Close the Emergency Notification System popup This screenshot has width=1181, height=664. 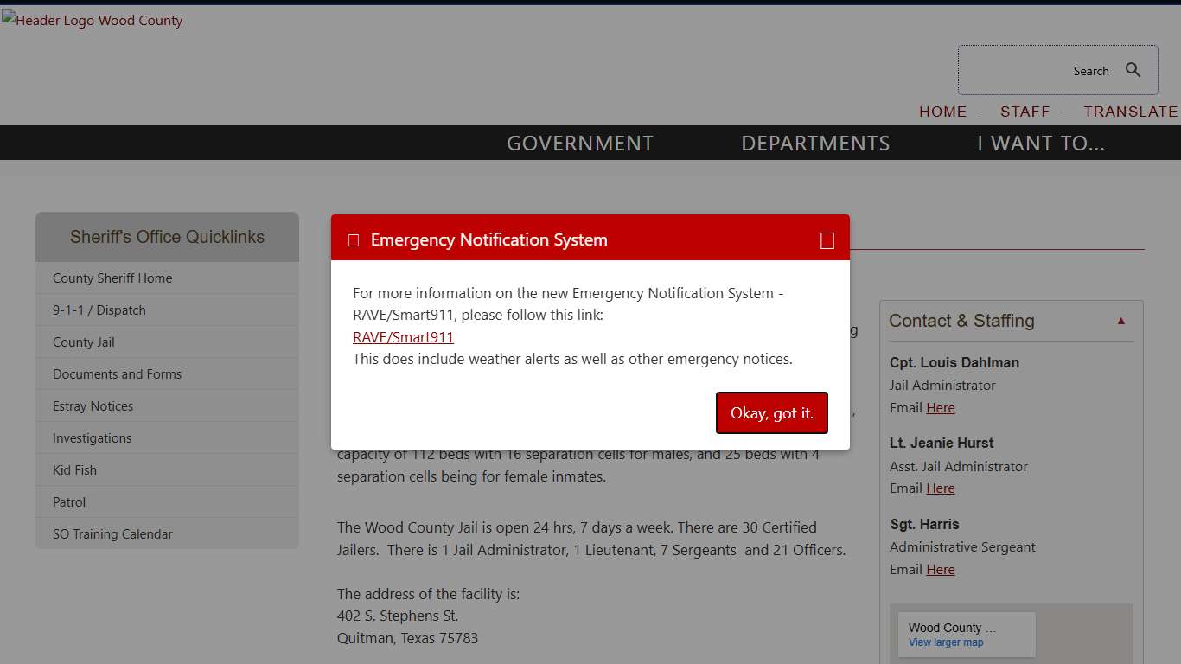click(827, 240)
